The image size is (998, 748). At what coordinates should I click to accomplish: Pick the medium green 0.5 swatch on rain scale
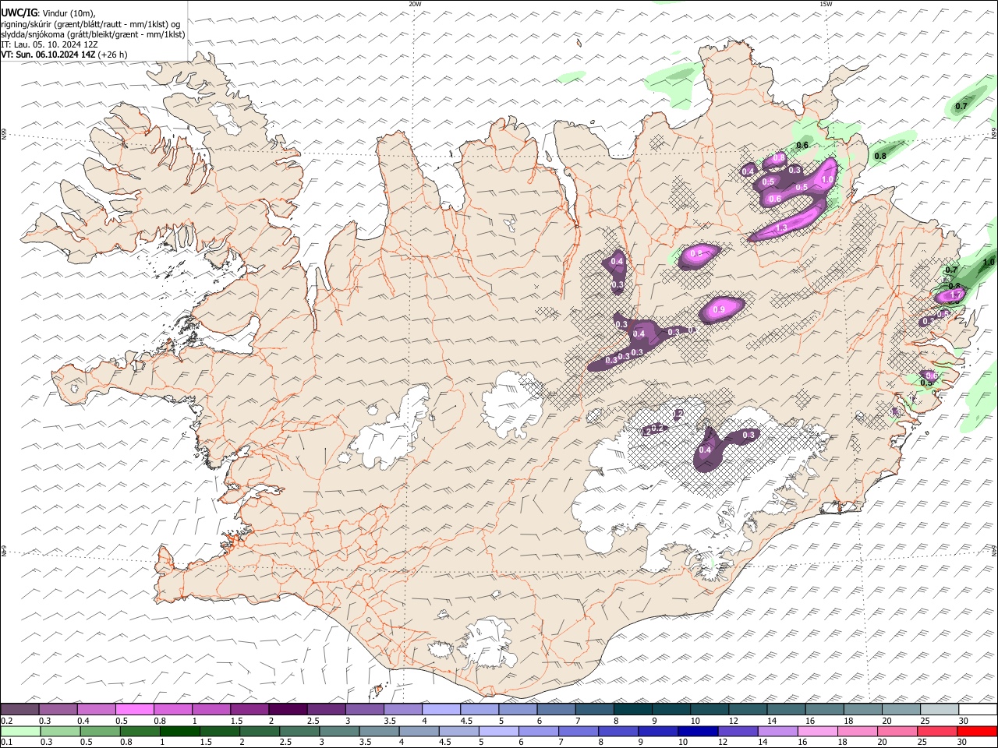pos(100,732)
